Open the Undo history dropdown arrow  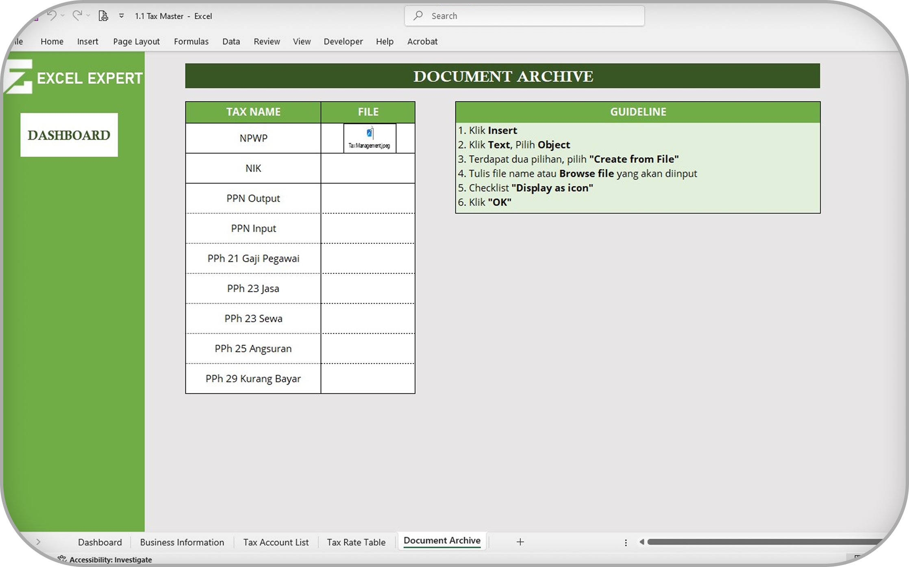point(63,16)
